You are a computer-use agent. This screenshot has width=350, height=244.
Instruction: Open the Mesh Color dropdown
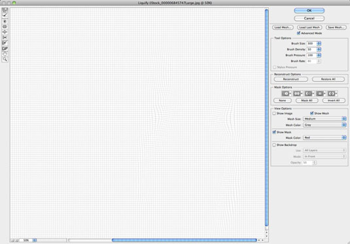pos(324,125)
